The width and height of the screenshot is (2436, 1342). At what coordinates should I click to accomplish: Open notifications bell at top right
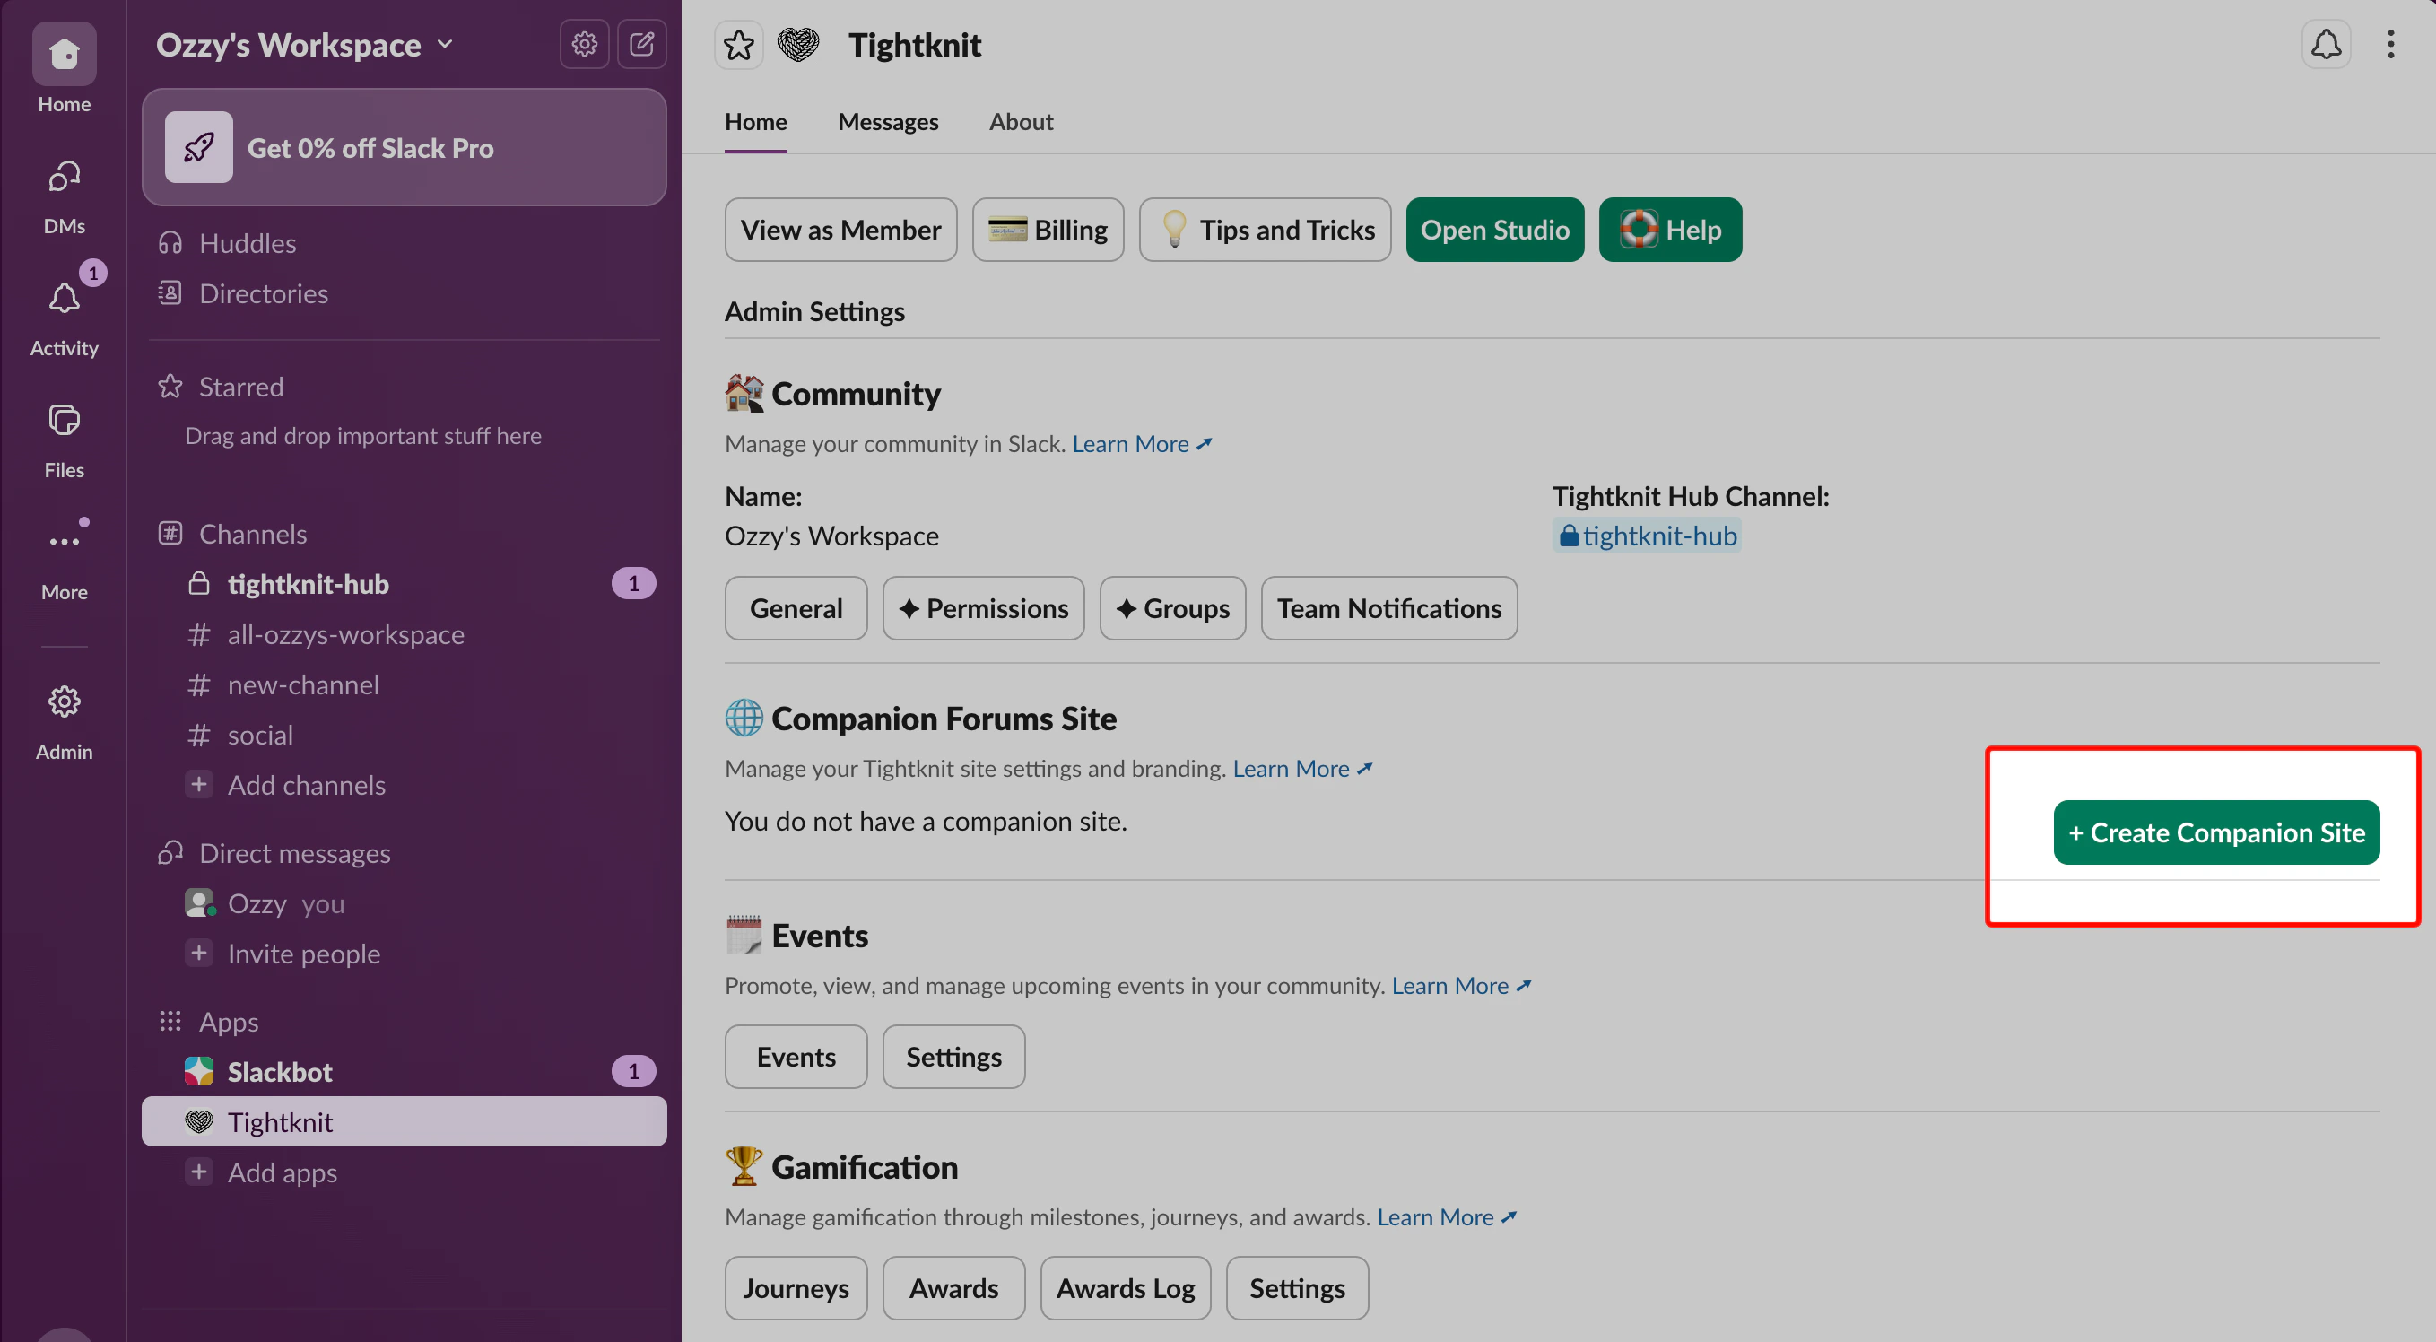2327,43
